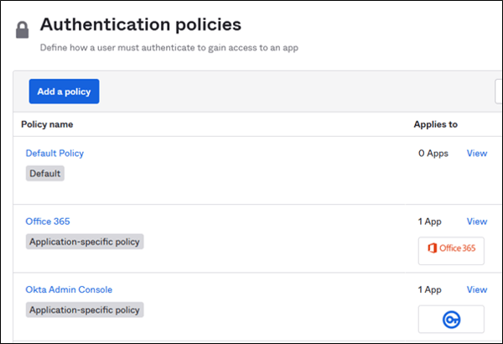Open the Default Policy link

click(x=54, y=154)
